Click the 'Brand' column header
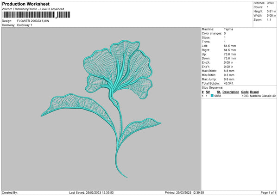 point(254,92)
